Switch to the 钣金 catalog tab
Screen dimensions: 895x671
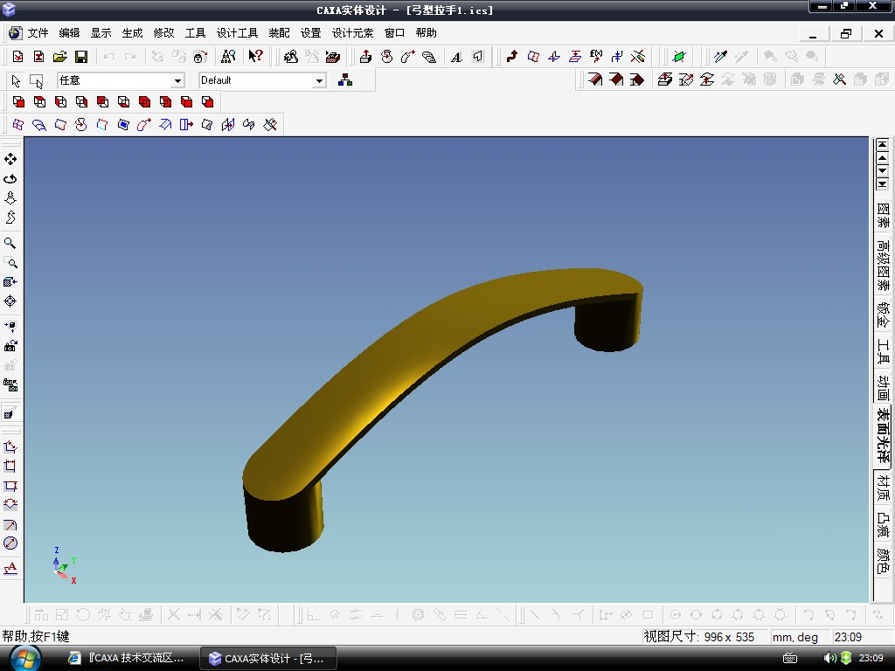(x=883, y=315)
